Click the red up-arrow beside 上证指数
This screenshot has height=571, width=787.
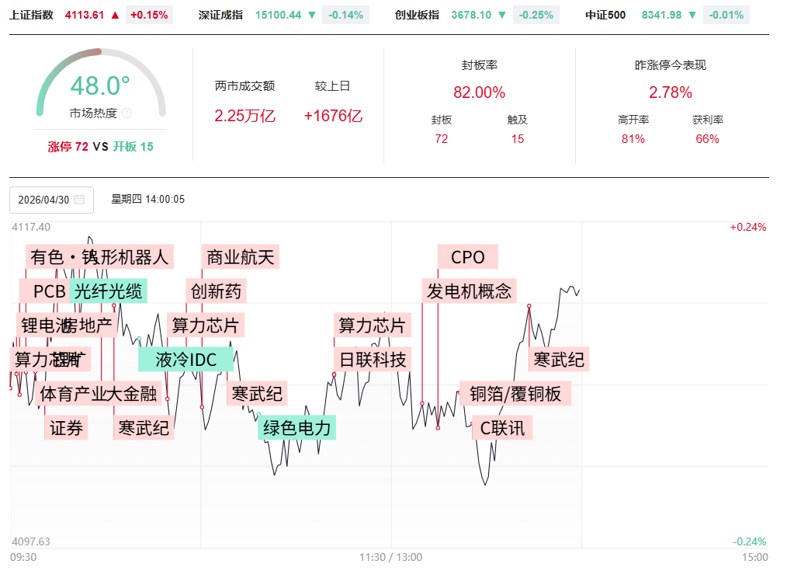(115, 15)
